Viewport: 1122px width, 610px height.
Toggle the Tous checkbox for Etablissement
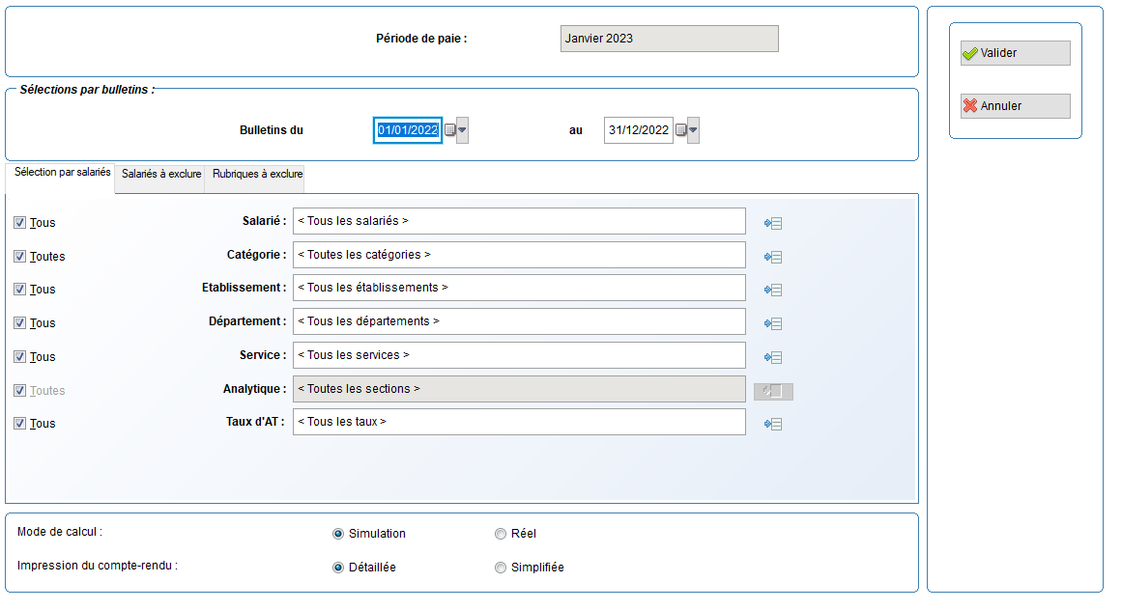[x=20, y=290]
